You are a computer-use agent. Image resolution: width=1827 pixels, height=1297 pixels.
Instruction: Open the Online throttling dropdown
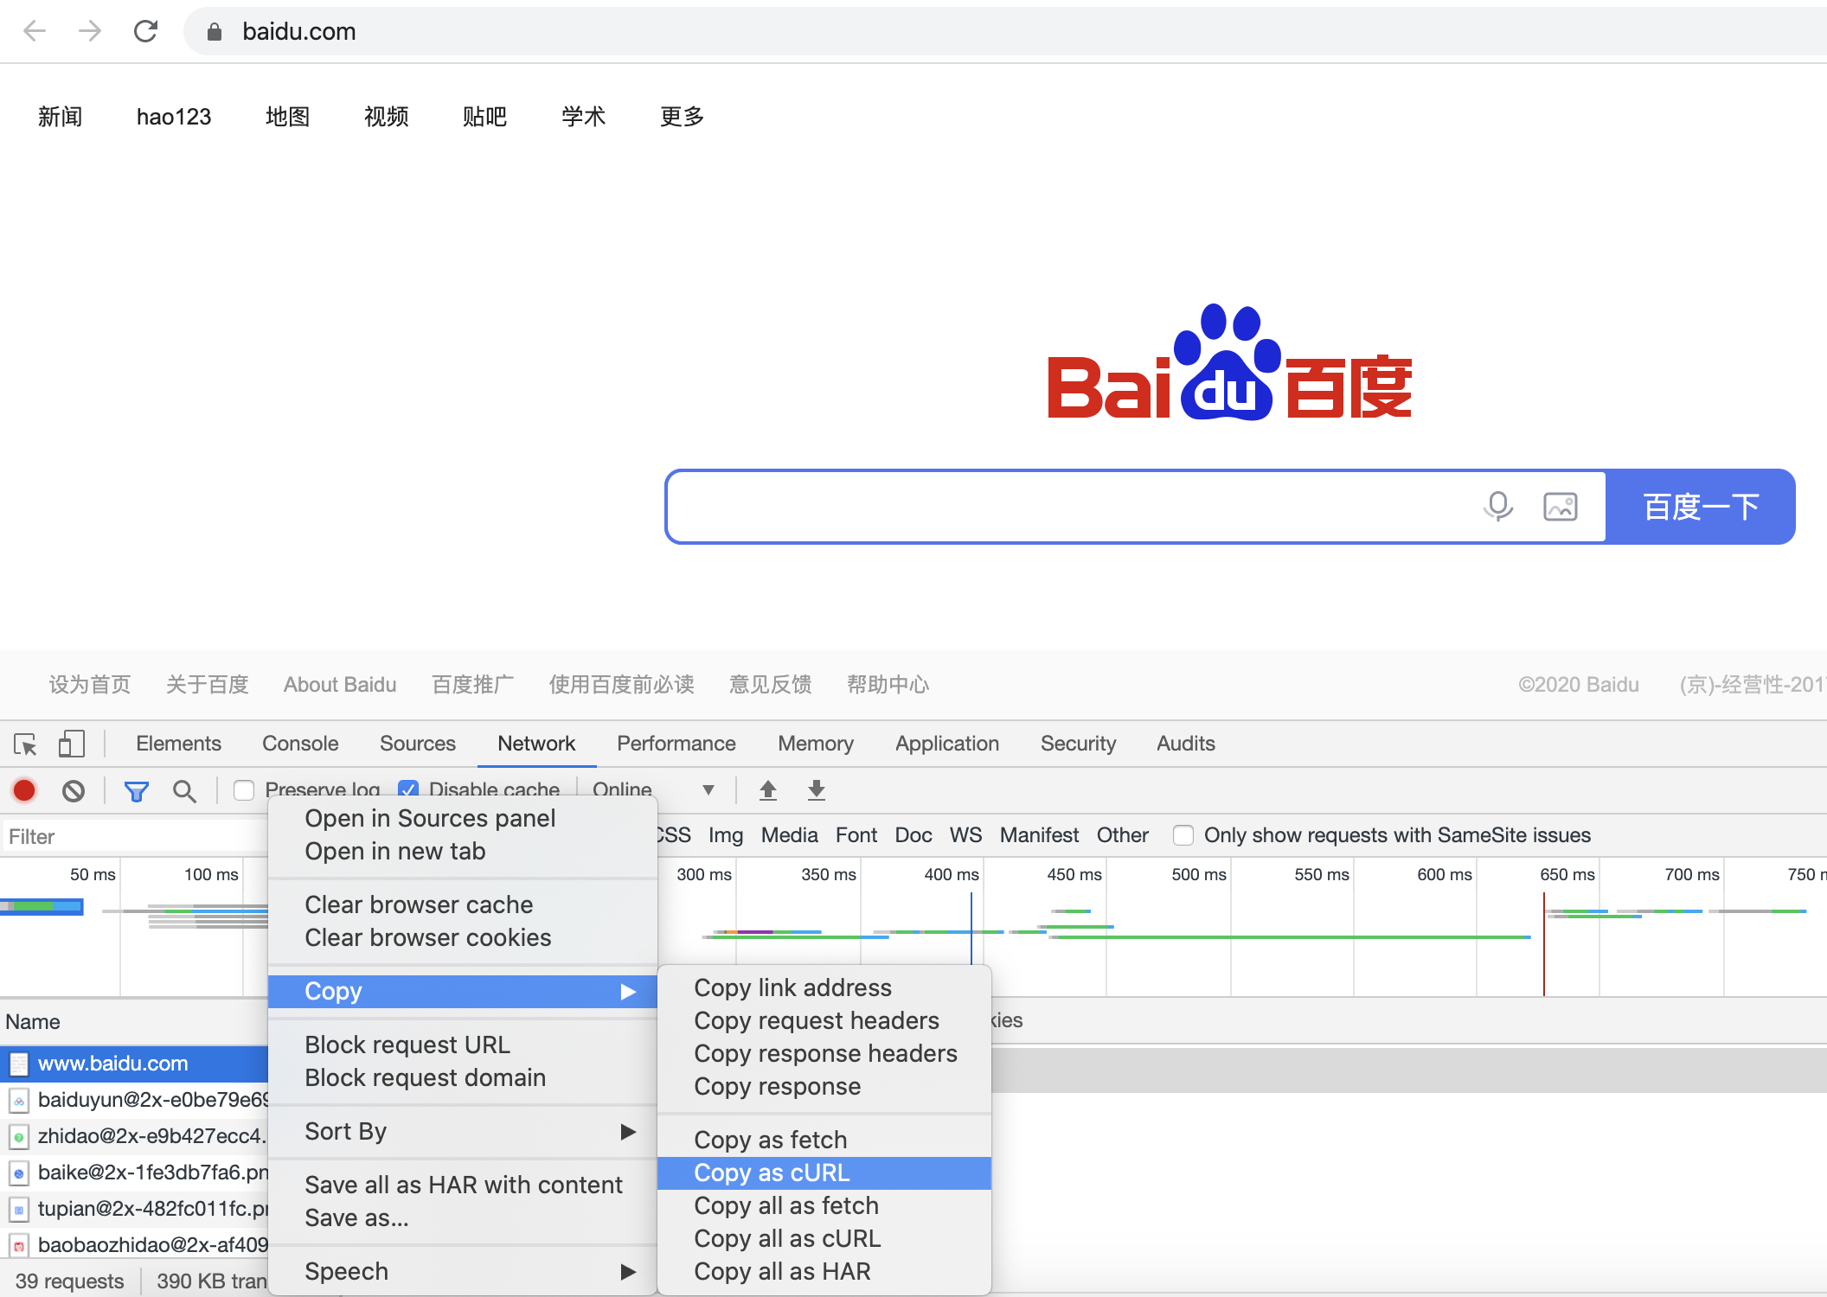click(x=654, y=790)
